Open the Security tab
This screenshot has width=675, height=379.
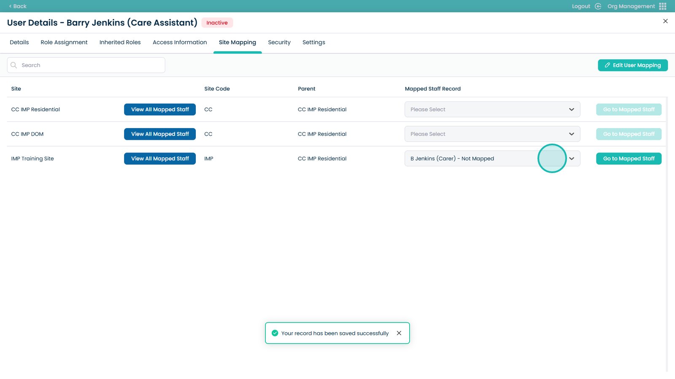coord(279,43)
